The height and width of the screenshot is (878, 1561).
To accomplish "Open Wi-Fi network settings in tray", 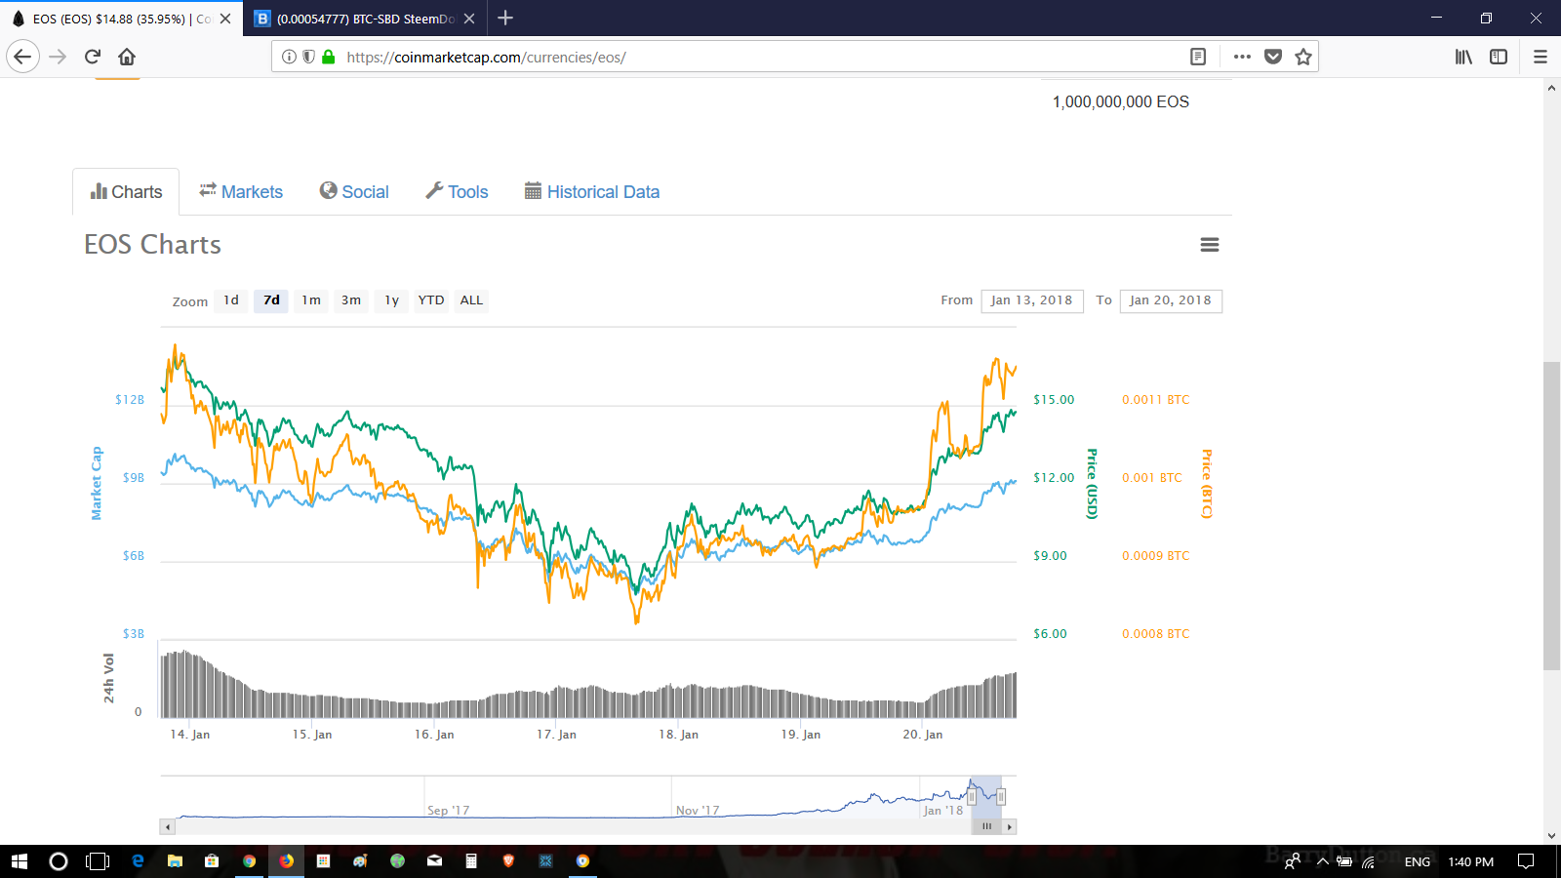I will pos(1369,861).
